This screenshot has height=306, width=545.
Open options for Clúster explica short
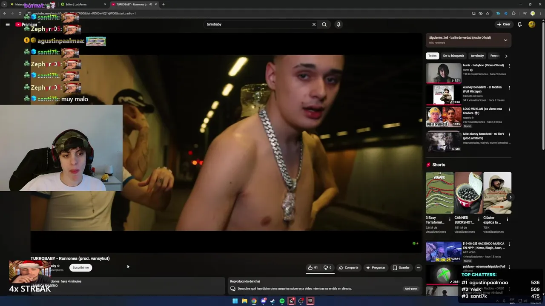(x=507, y=219)
